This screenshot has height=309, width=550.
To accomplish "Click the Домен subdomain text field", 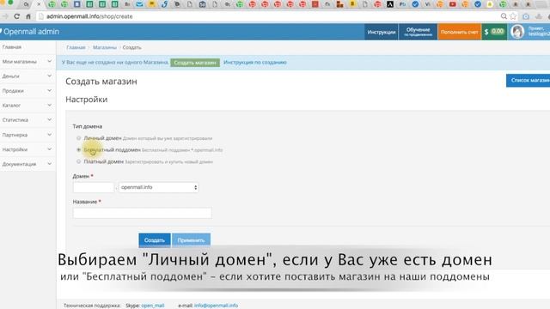I will pyautogui.click(x=94, y=187).
